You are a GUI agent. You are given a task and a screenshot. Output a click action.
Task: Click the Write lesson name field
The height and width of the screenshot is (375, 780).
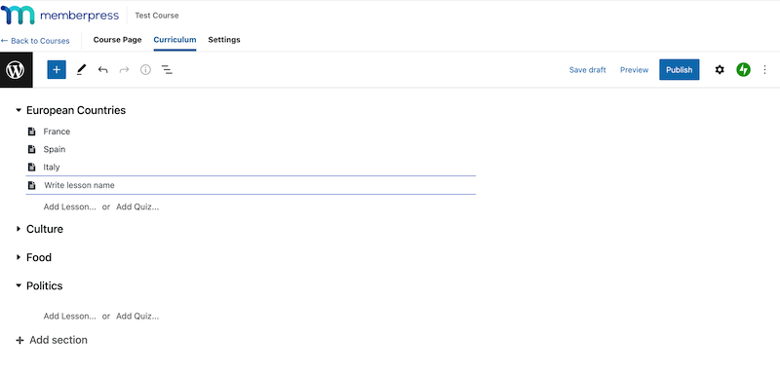(251, 185)
